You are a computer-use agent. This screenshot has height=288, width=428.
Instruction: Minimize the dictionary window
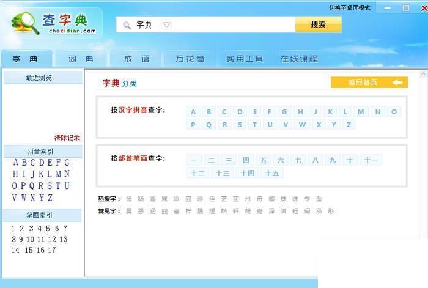[x=387, y=8]
